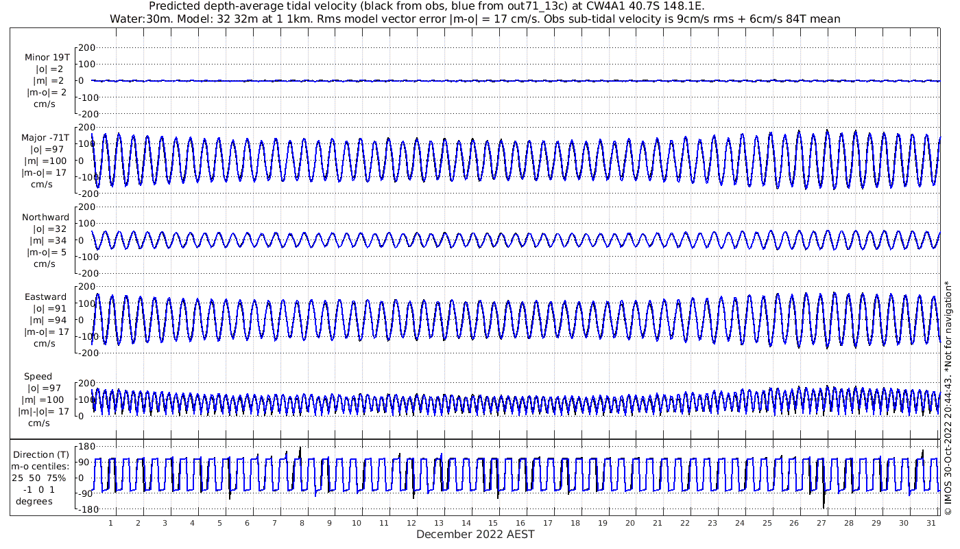Viewport: 960px width, 549px height.
Task: Click "|m| =94" in the Eastward panel
Action: (47, 320)
